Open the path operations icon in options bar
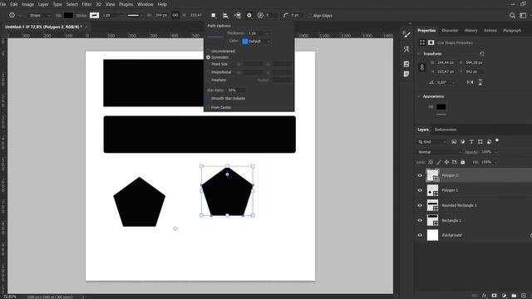 tap(214, 15)
